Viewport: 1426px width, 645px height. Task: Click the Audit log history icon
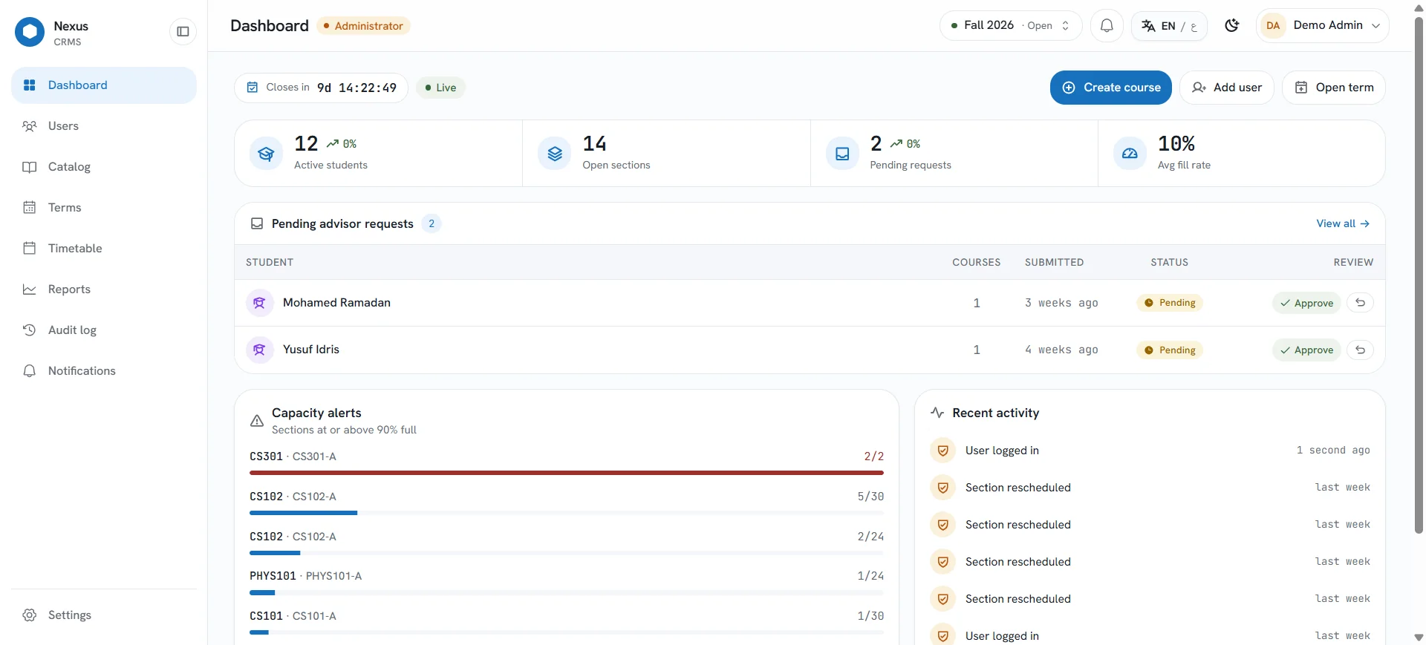[30, 330]
